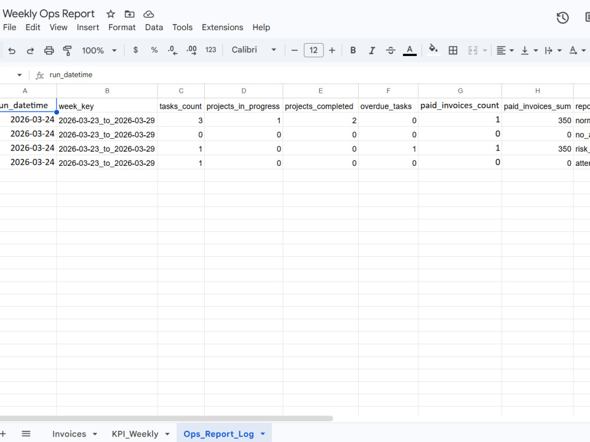Viewport: 590px width, 442px height.
Task: Open Ops_Report_Log tab dropdown arrow
Action: tap(263, 434)
